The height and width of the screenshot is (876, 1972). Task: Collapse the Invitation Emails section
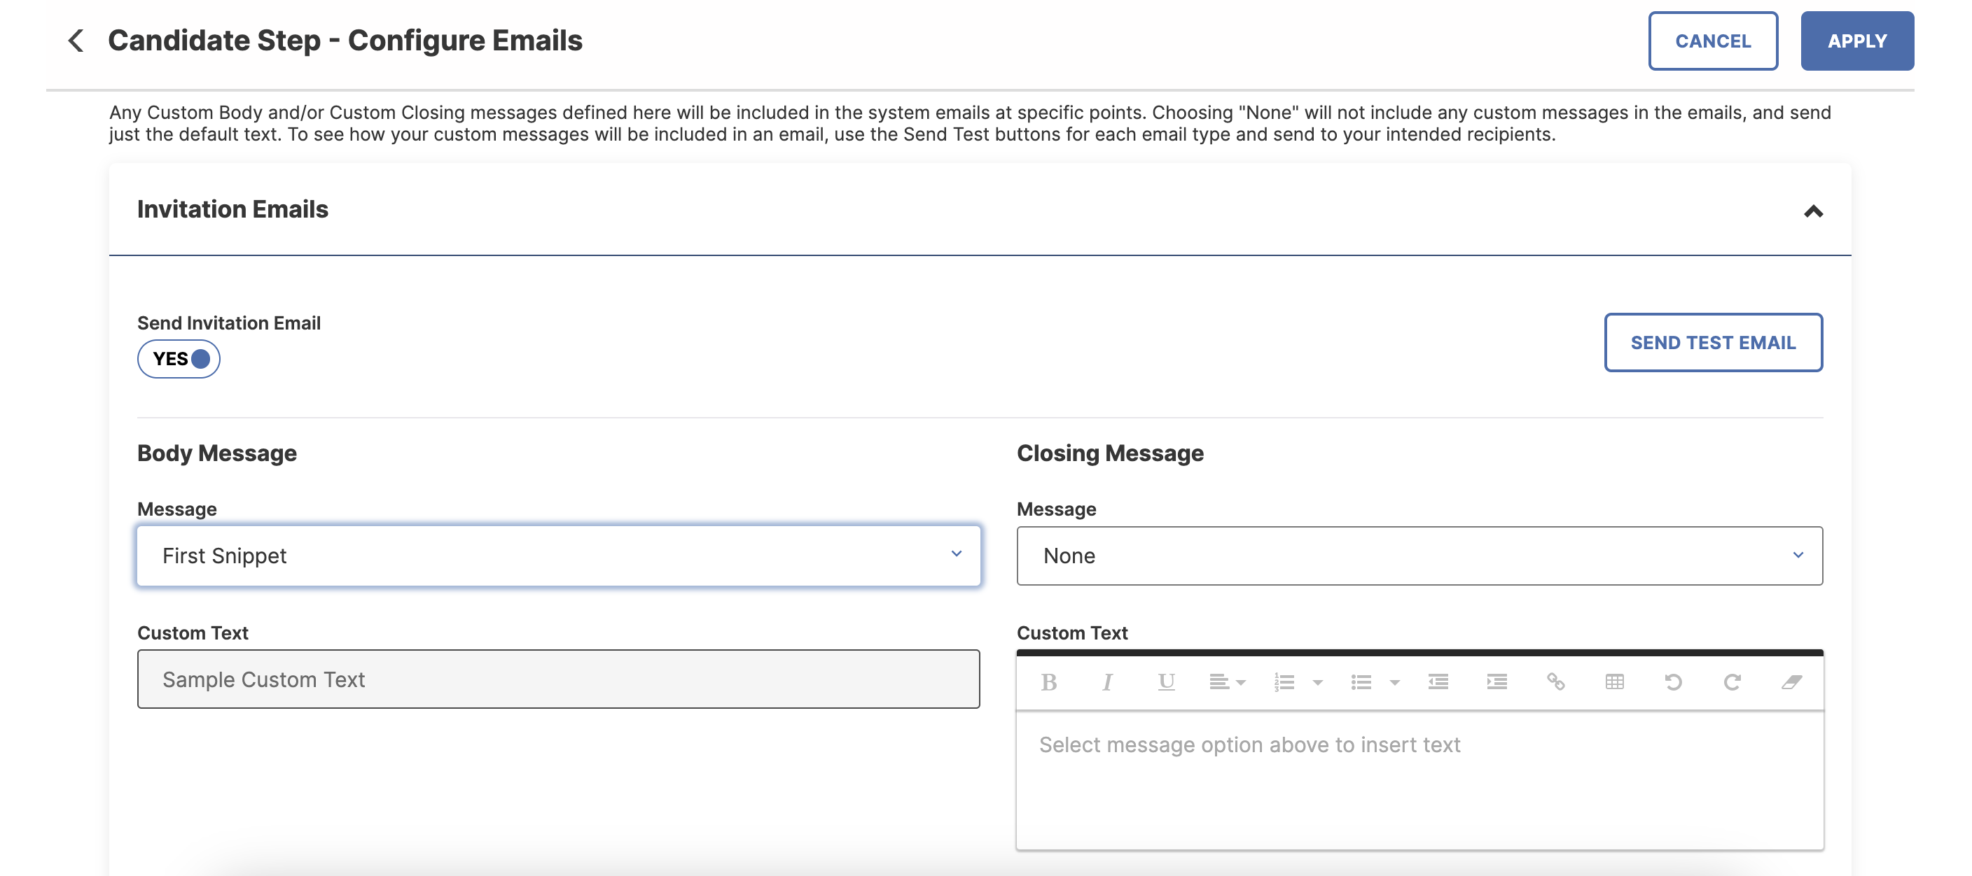[x=1813, y=211]
